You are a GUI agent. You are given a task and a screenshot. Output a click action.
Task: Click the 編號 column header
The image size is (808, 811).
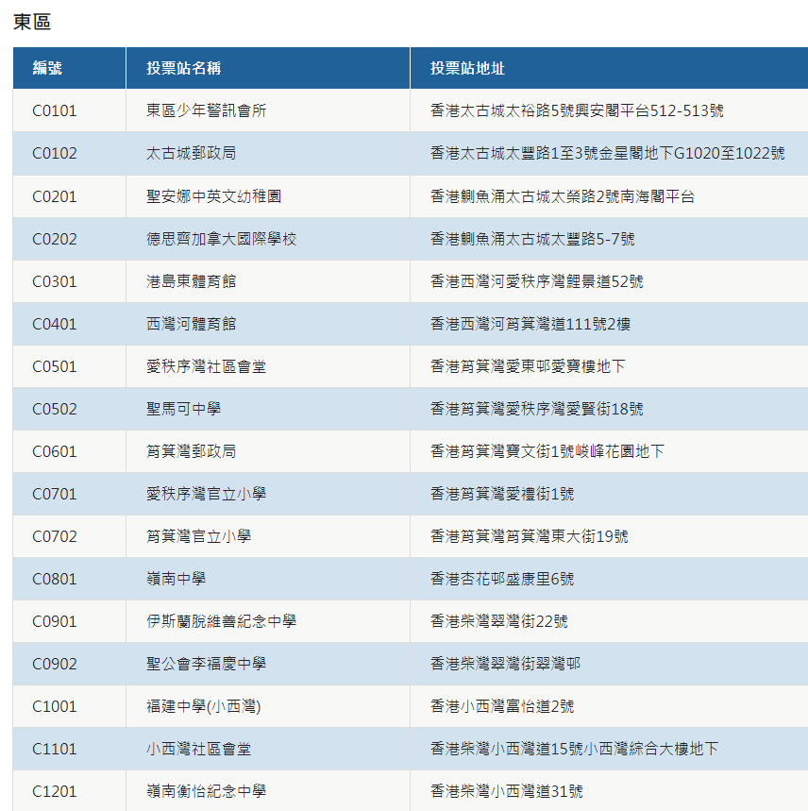coord(48,68)
